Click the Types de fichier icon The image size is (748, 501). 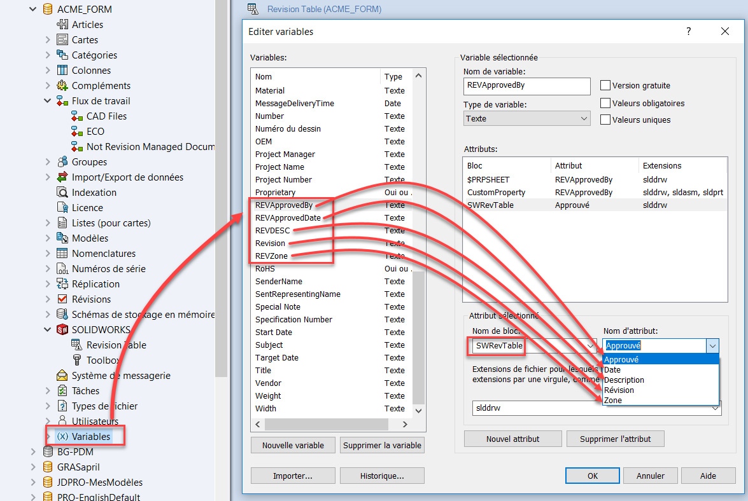(62, 406)
